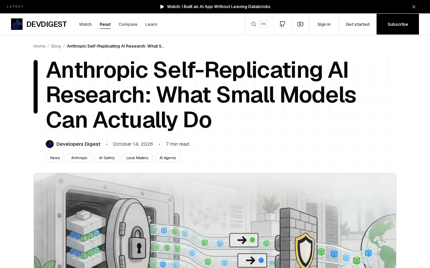Viewport: 430px width, 268px height.
Task: Open the Compare nav item
Action: (128, 24)
